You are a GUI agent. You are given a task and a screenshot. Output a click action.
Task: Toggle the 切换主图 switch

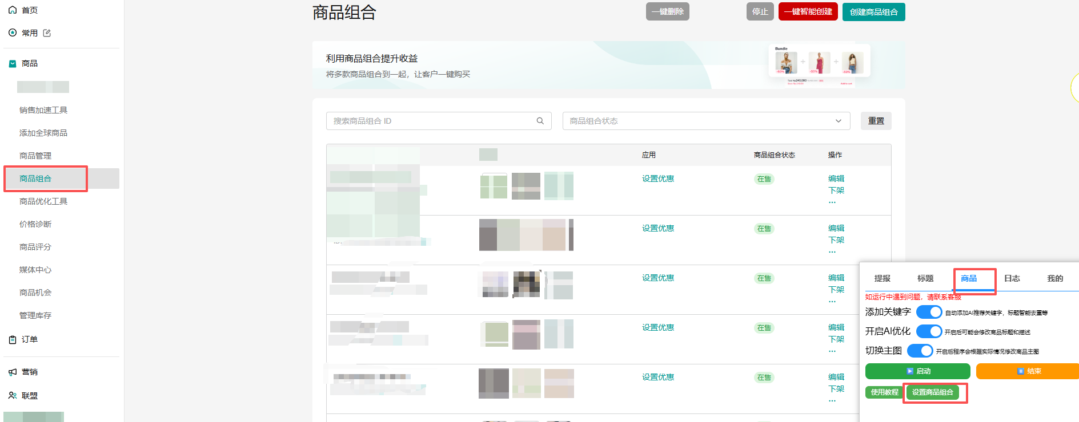(920, 351)
